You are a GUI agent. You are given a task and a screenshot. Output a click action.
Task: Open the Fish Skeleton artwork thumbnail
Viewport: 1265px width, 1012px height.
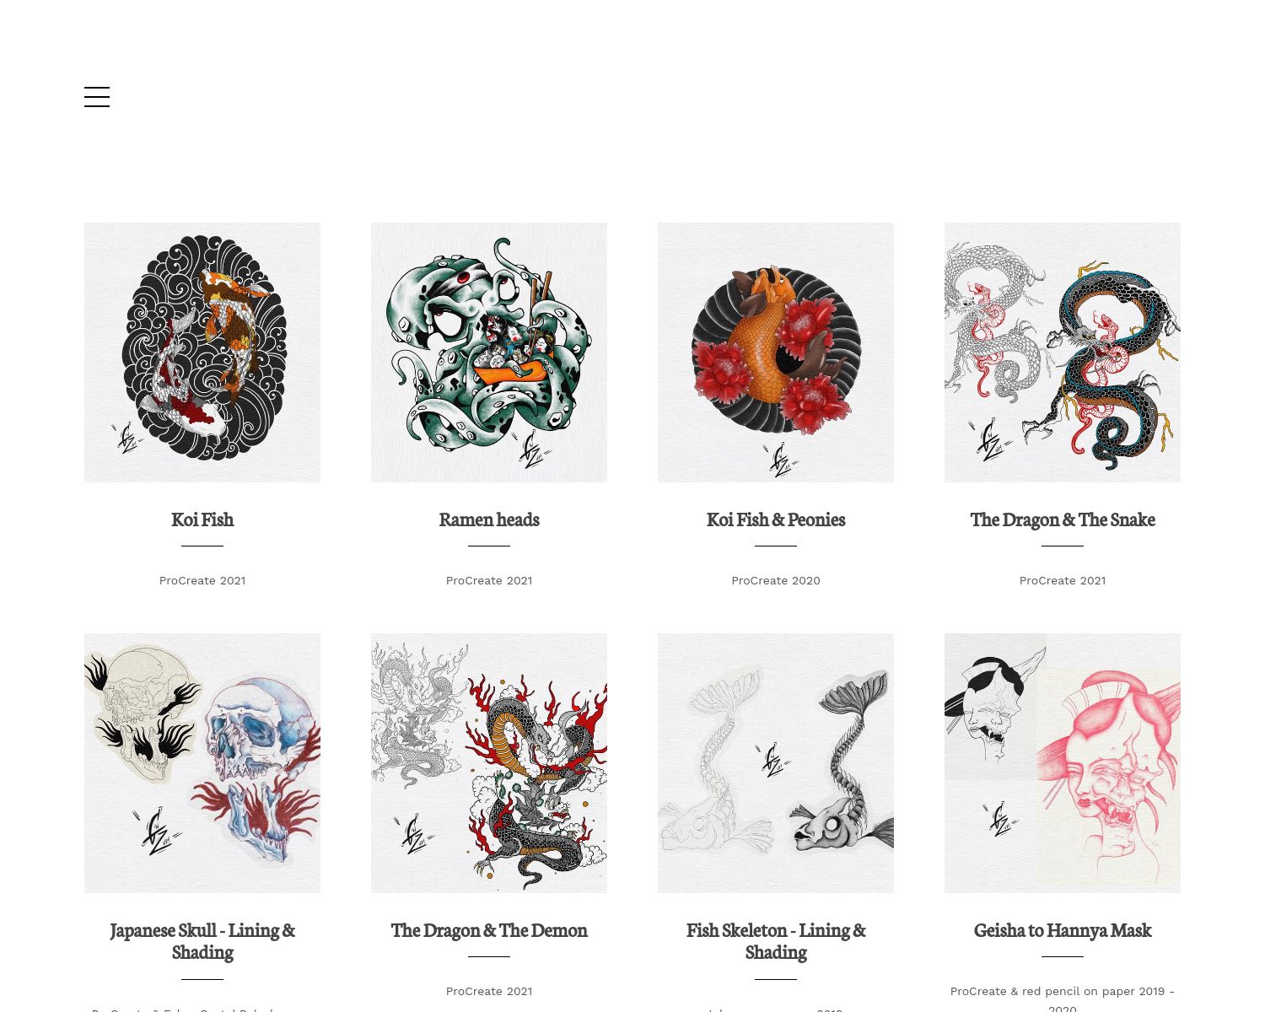(776, 763)
